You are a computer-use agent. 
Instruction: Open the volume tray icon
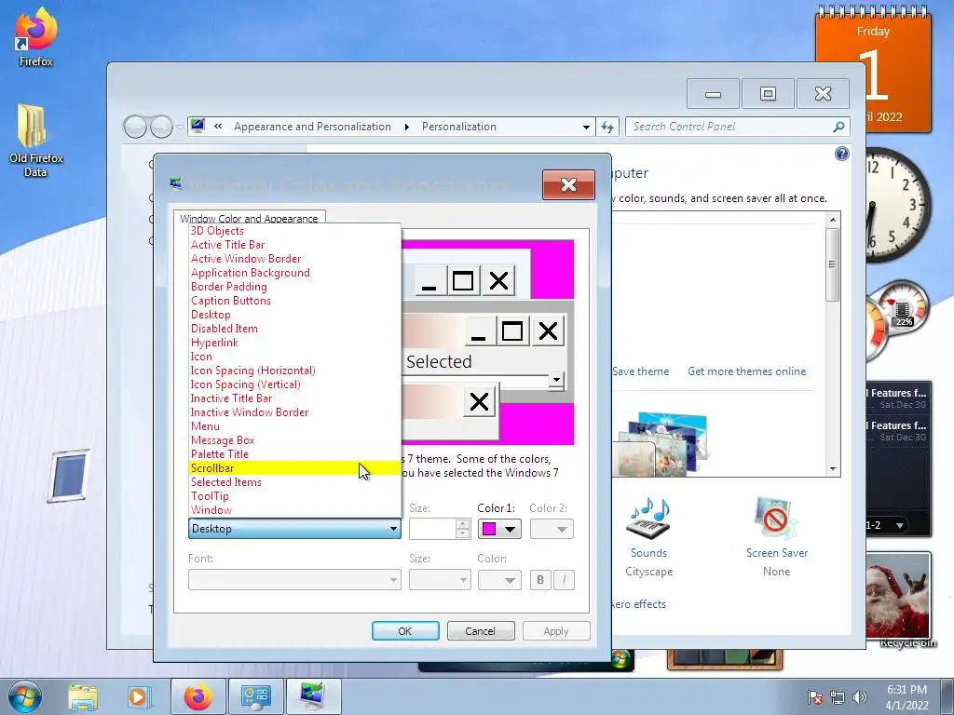click(859, 697)
